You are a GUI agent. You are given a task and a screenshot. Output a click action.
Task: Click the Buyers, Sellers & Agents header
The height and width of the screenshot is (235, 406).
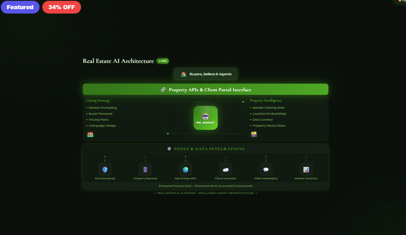(x=205, y=74)
